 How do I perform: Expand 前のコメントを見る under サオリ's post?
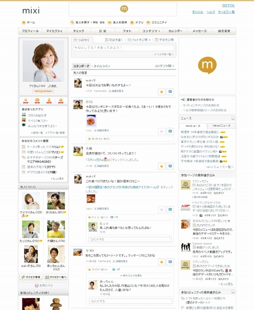click(x=131, y=275)
